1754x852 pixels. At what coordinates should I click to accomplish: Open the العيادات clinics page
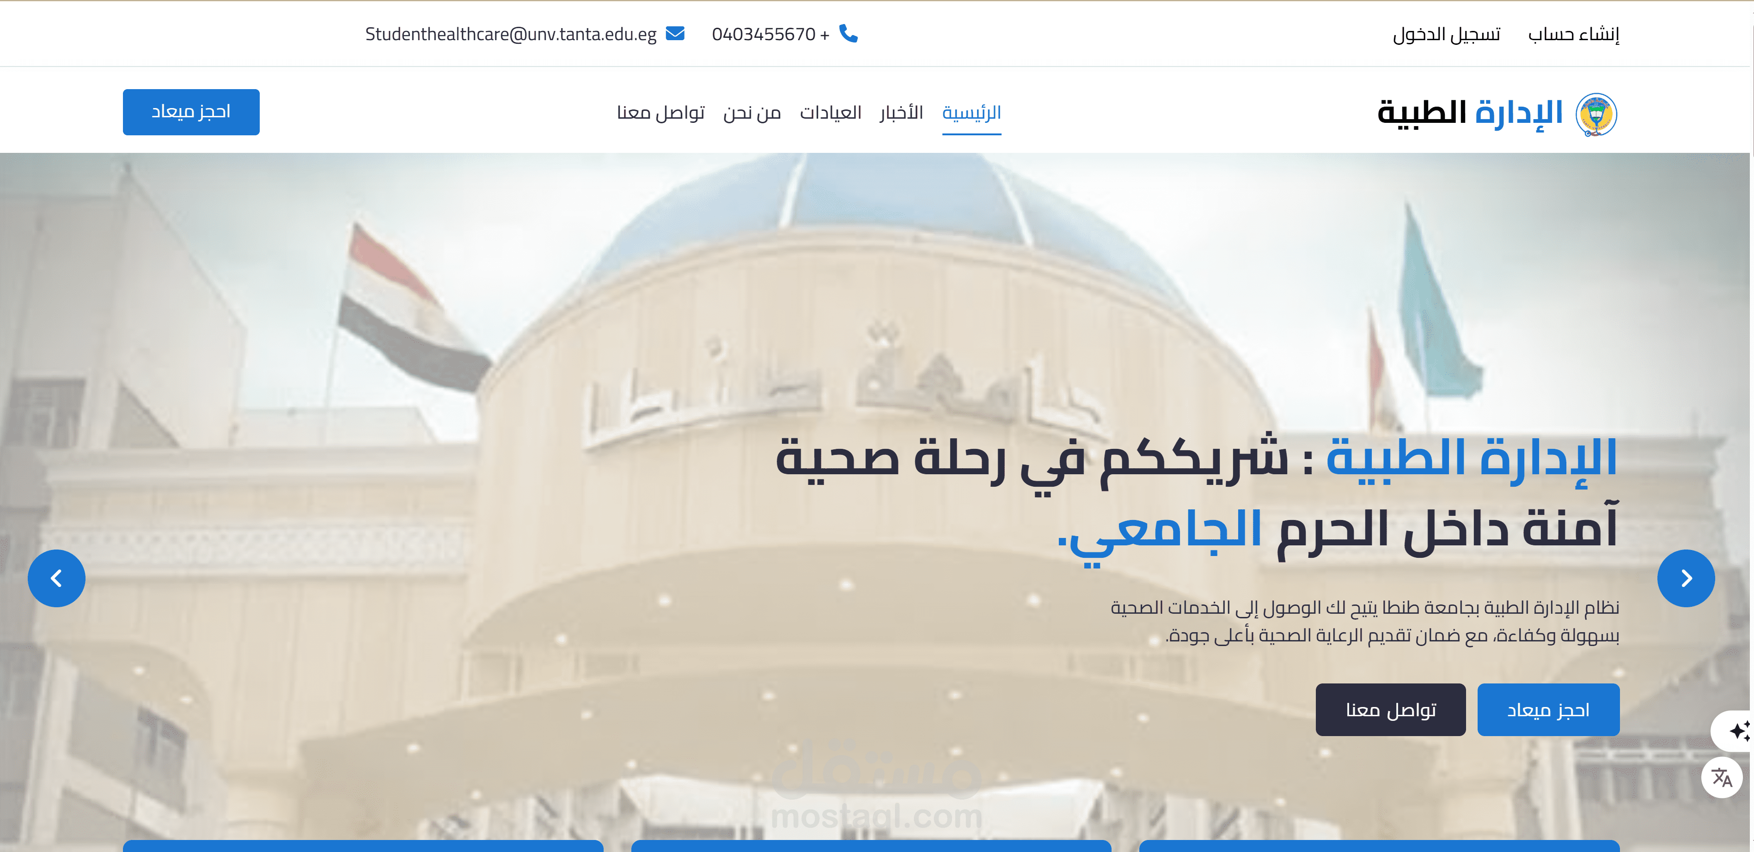831,112
